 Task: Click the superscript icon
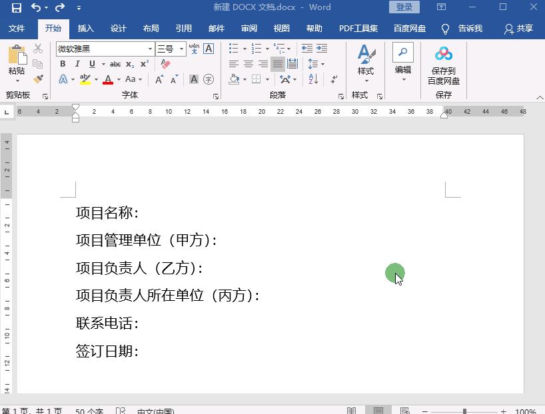tap(144, 64)
